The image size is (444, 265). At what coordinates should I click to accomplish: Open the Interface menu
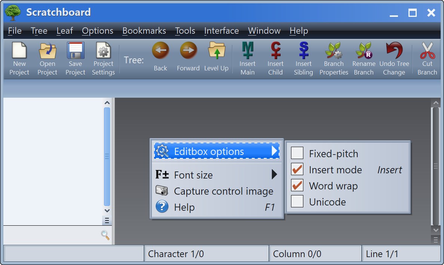(x=221, y=31)
